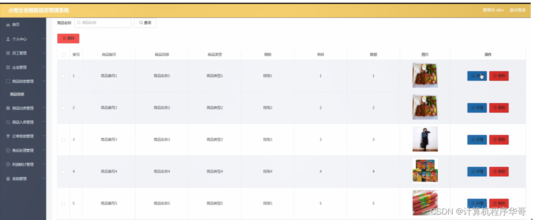Click the 商品编号 column header
Screen dimensions: 533x220
(109, 55)
